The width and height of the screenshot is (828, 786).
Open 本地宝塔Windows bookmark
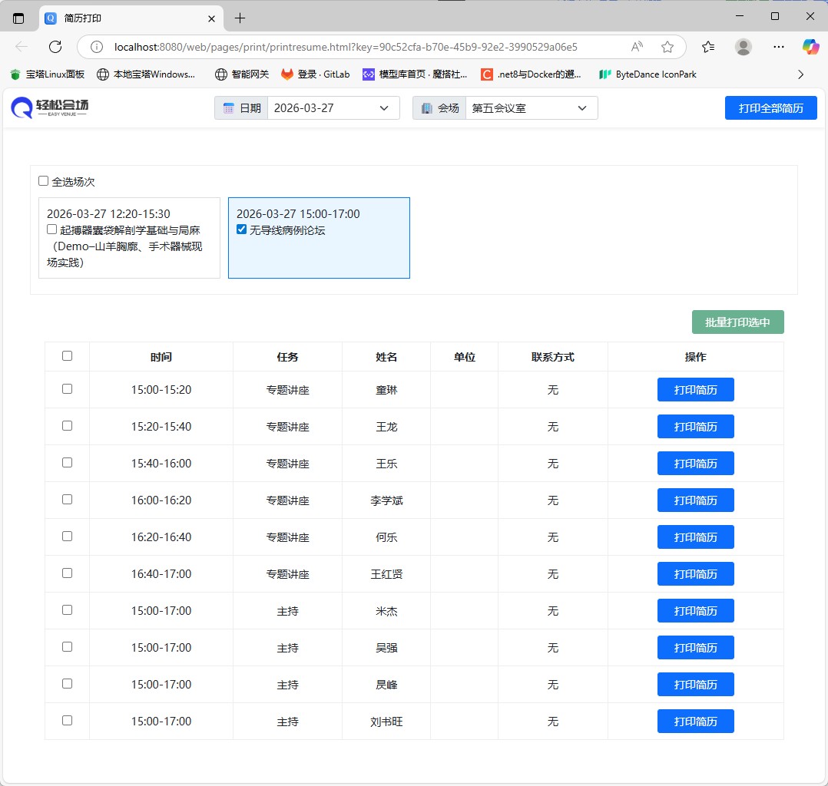146,74
